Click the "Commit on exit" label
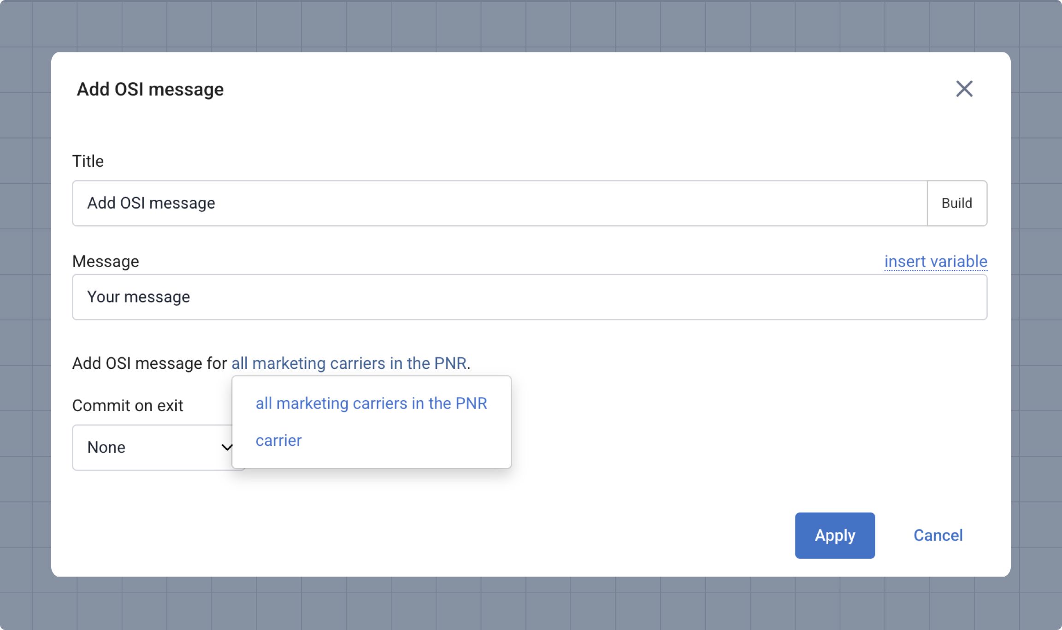This screenshot has height=630, width=1062. [x=128, y=406]
